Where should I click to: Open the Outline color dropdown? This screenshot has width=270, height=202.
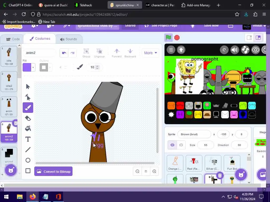(x=50, y=67)
